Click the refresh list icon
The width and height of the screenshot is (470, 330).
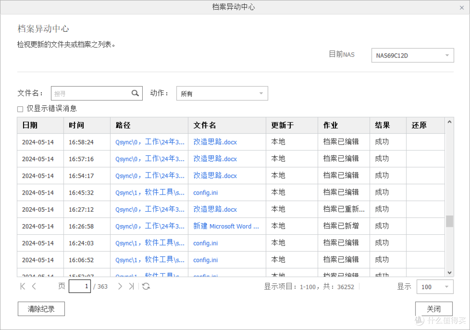(x=146, y=286)
